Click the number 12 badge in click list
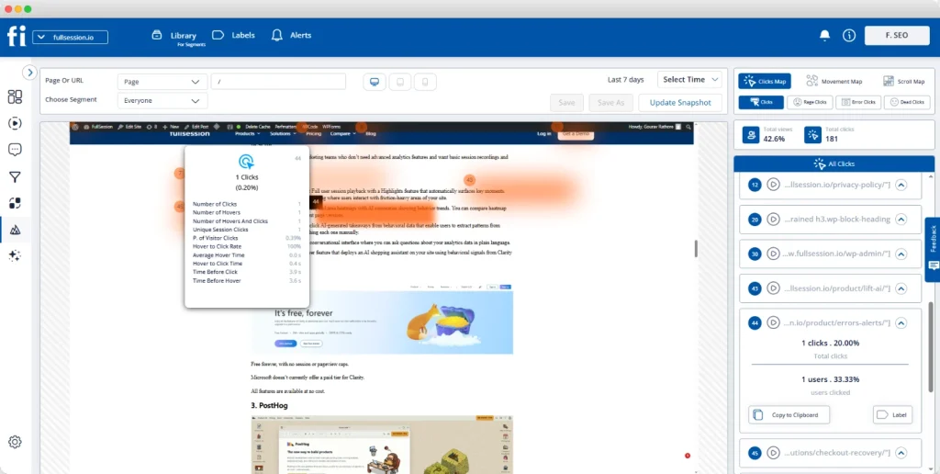The image size is (940, 474). (x=755, y=185)
